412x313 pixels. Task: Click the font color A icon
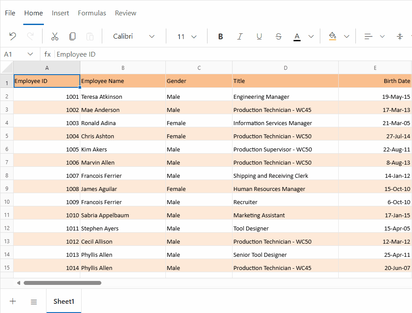(x=297, y=36)
